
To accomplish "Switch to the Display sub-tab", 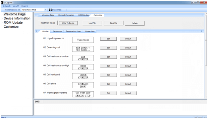I will click(x=45, y=31).
